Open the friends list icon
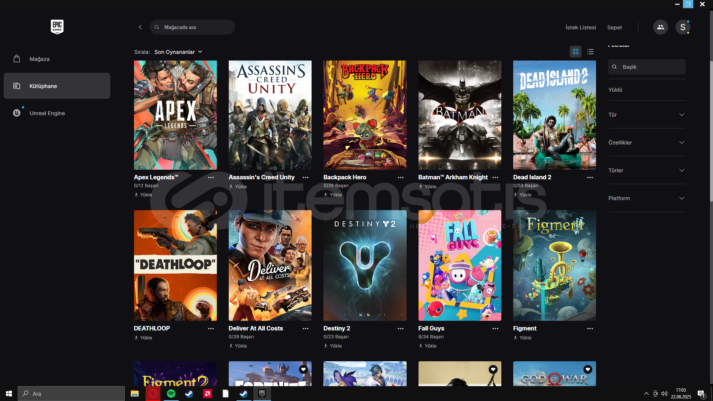713x401 pixels. 660,27
